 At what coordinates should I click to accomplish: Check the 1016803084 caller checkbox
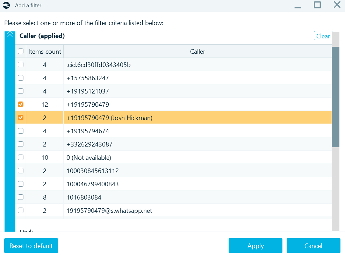coord(20,197)
